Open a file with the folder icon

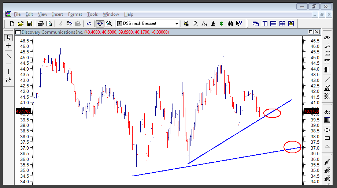[x=21, y=24]
